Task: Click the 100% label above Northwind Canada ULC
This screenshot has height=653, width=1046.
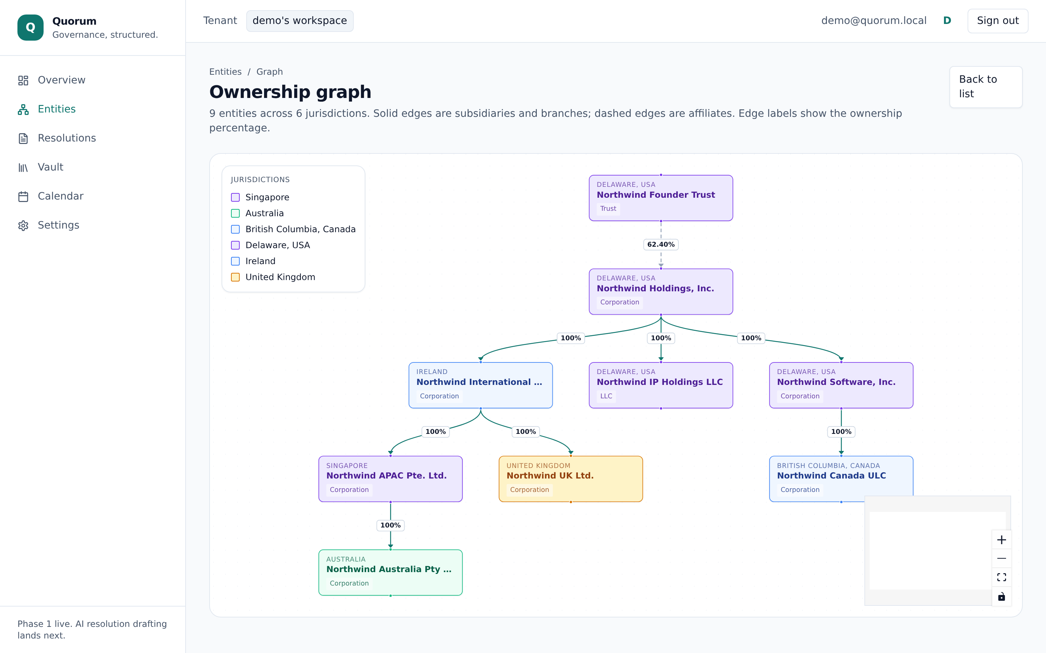Action: coord(841,432)
